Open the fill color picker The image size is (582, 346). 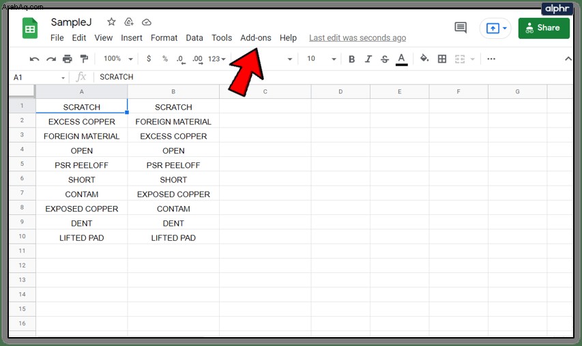(x=424, y=58)
